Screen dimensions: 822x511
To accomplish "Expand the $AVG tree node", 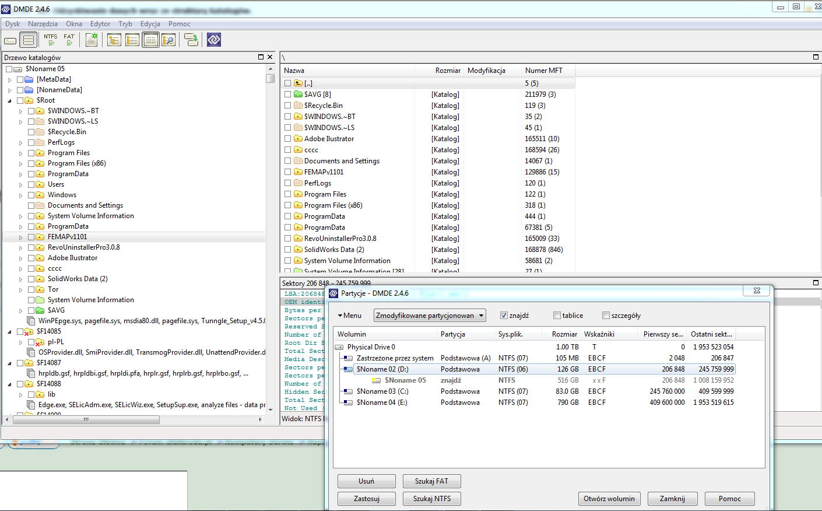I will click(x=20, y=311).
